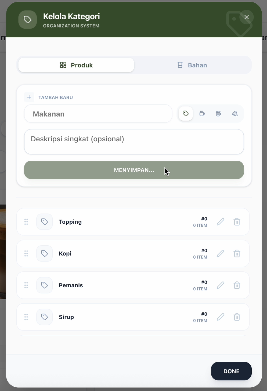
Task: Switch to the Bahan tab
Action: point(192,65)
